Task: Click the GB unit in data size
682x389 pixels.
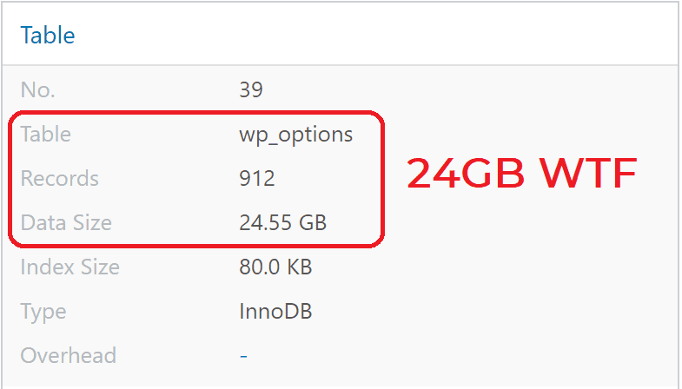Action: 312,222
